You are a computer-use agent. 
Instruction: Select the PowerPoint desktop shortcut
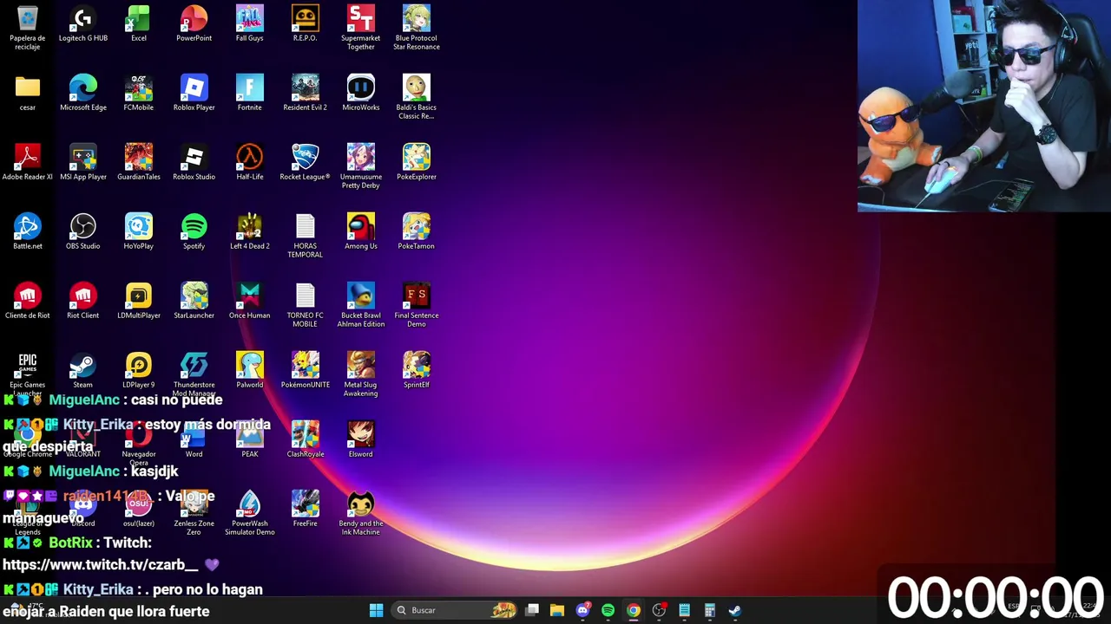pos(194,24)
